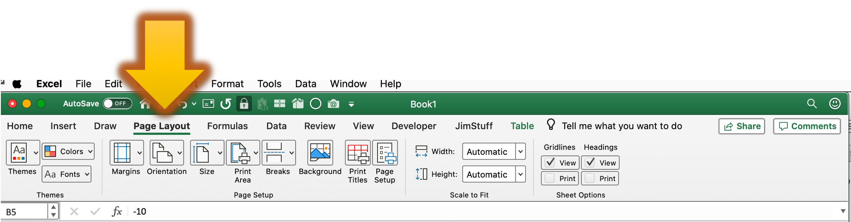Switch to the Table ribbon tab

[x=522, y=126]
